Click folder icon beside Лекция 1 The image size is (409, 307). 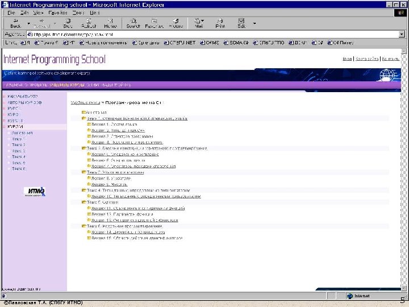pyautogui.click(x=89, y=125)
